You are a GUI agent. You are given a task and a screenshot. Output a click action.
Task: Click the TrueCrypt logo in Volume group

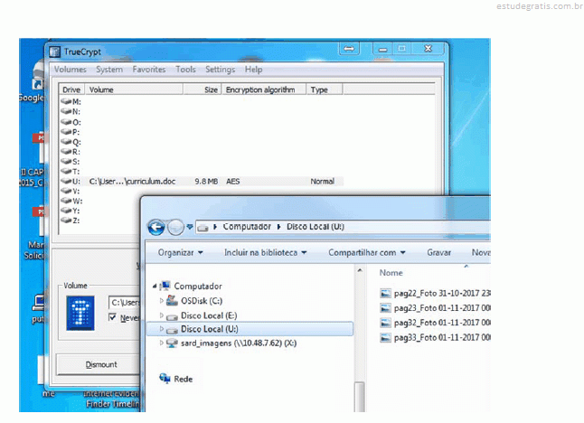tap(80, 313)
